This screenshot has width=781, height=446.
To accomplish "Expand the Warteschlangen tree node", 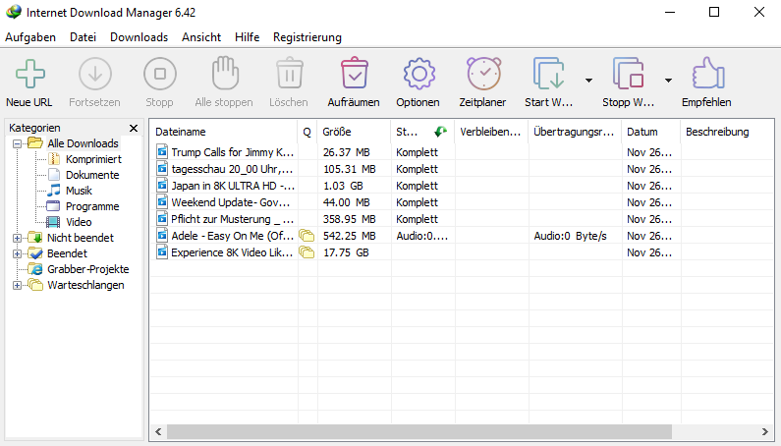I will [17, 285].
